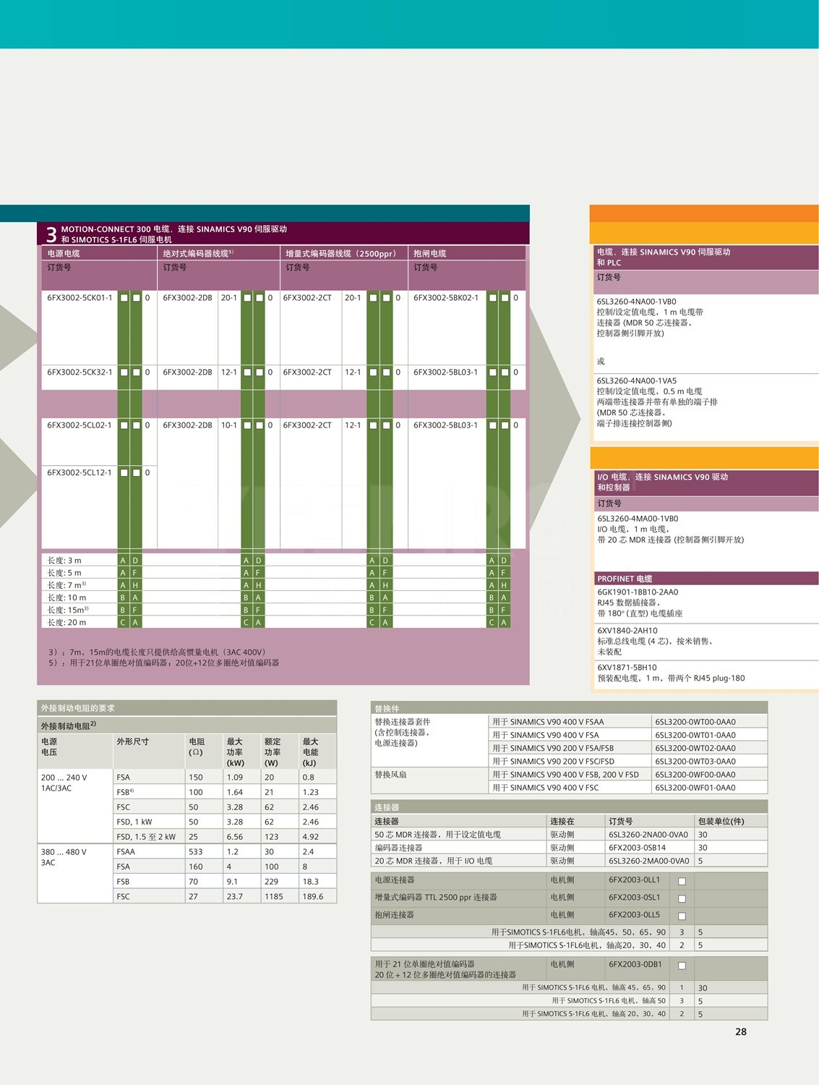
Task: Select the 长度: 10 m row label
Action: (x=67, y=597)
